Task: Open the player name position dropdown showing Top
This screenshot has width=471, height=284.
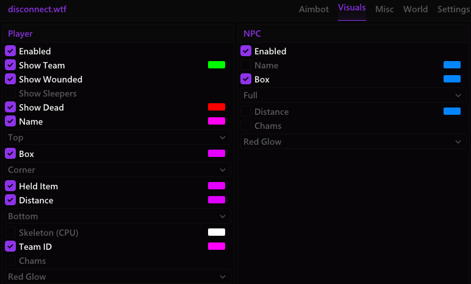Action: pyautogui.click(x=118, y=138)
